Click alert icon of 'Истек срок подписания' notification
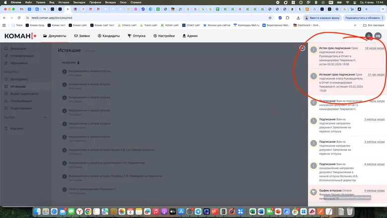Image resolution: width=387 pixels, height=218 pixels. click(314, 49)
